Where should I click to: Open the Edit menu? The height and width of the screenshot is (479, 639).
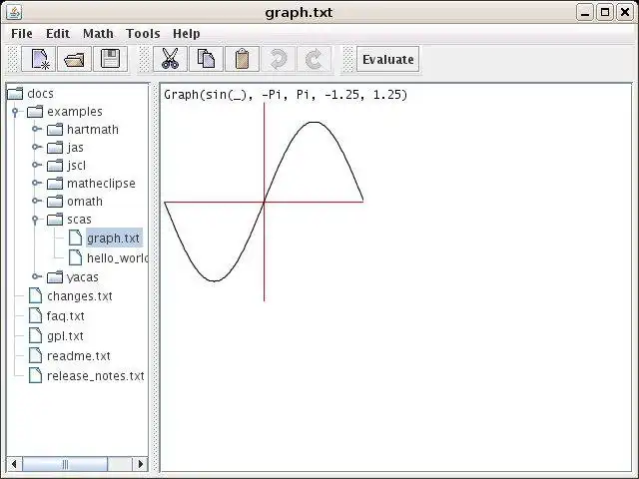(58, 33)
